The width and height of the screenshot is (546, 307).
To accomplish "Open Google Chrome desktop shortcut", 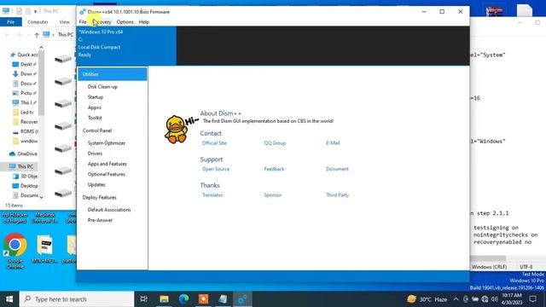I will tap(15, 252).
